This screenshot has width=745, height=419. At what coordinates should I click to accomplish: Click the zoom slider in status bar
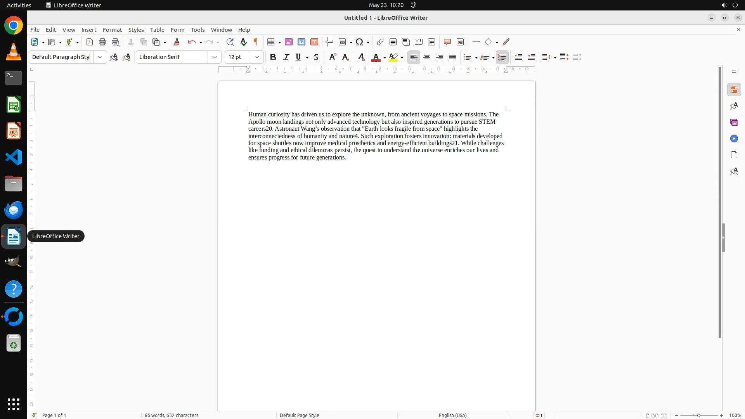699,415
